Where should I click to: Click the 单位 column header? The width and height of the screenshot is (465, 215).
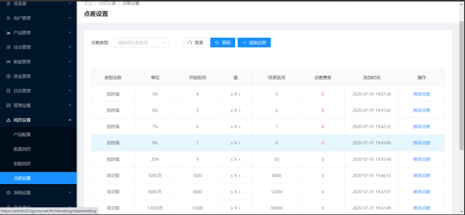point(155,78)
